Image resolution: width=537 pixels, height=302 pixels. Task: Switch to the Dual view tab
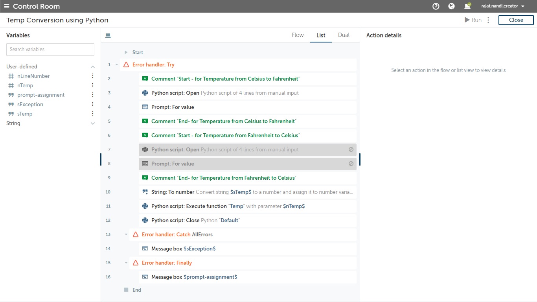[x=344, y=35]
